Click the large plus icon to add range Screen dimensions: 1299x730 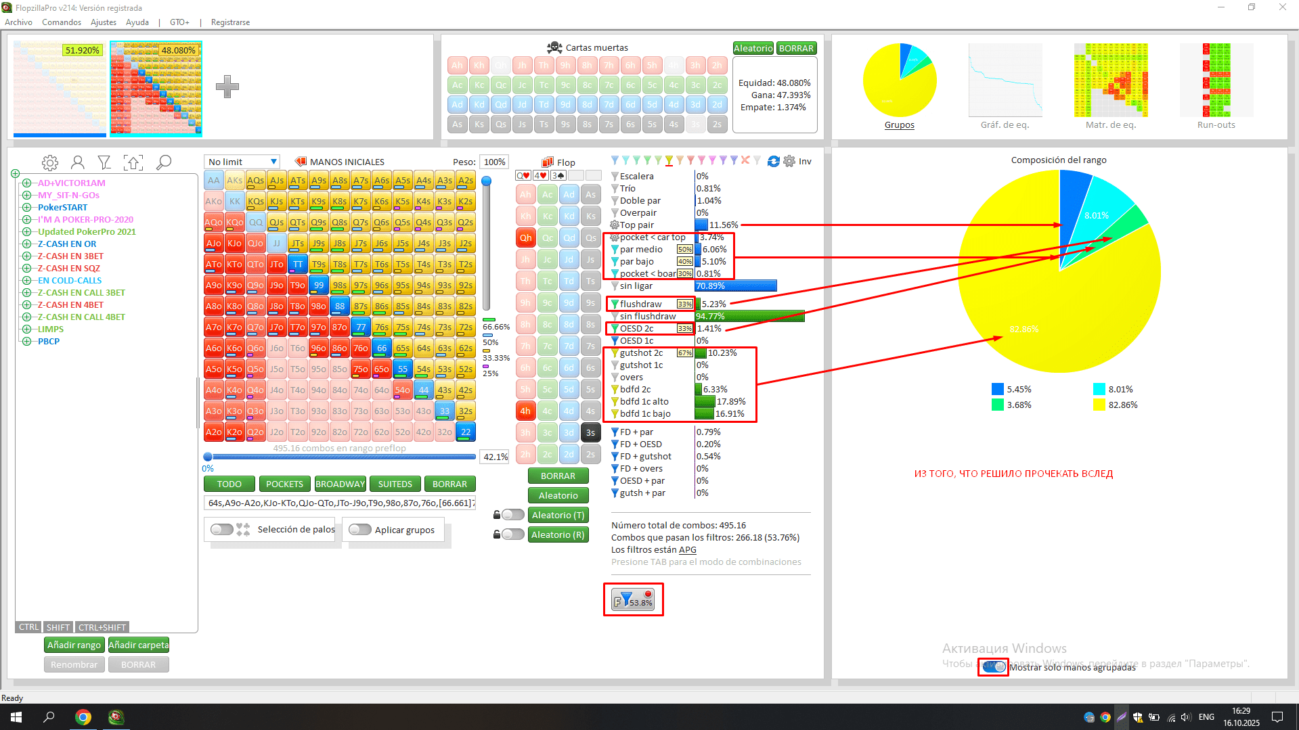point(227,87)
